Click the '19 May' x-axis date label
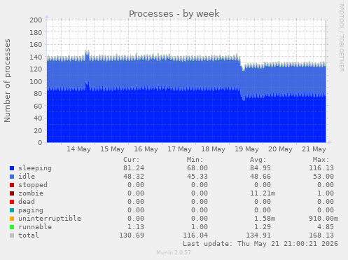The image size is (348, 260). point(246,149)
